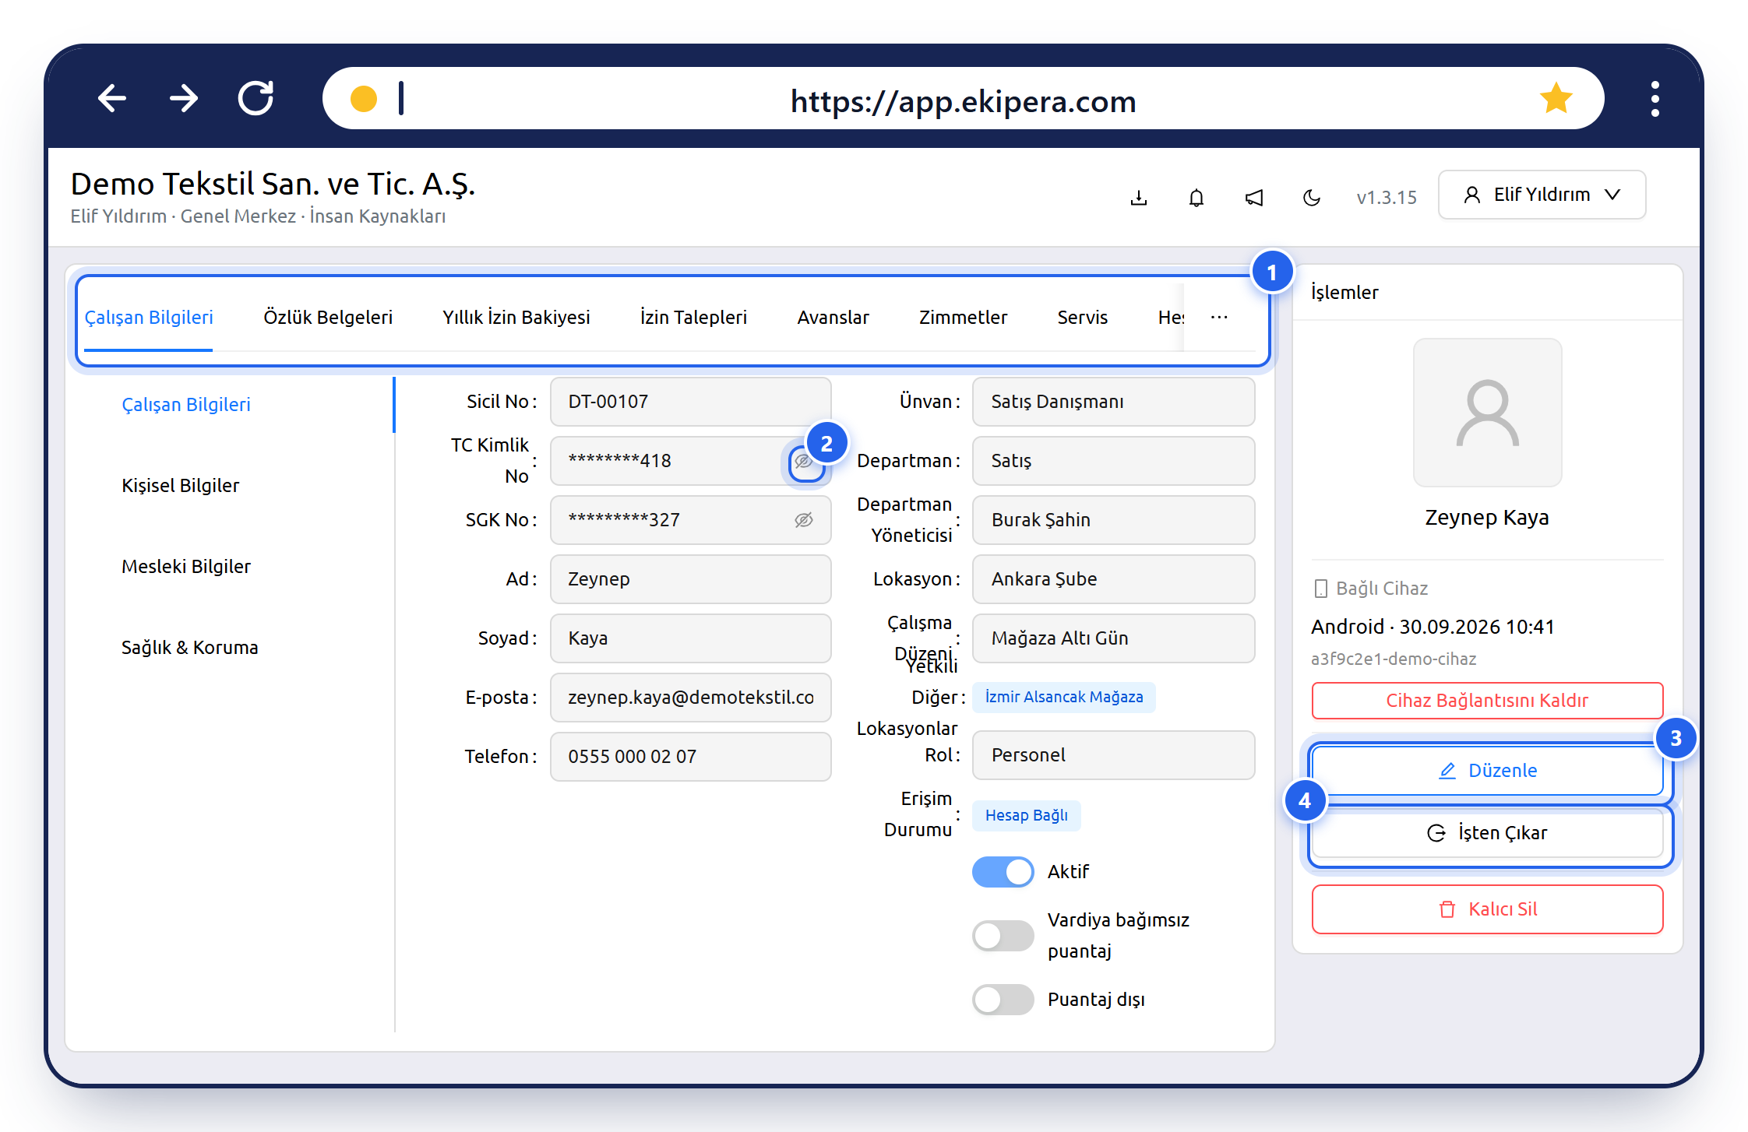The height and width of the screenshot is (1132, 1748).
Task: Open the Servis tab
Action: tap(1082, 318)
